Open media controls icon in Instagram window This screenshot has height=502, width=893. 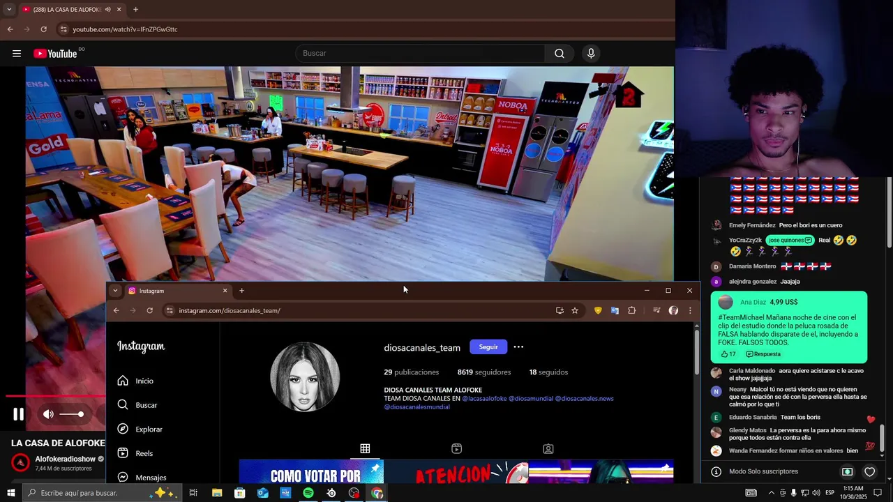click(656, 310)
